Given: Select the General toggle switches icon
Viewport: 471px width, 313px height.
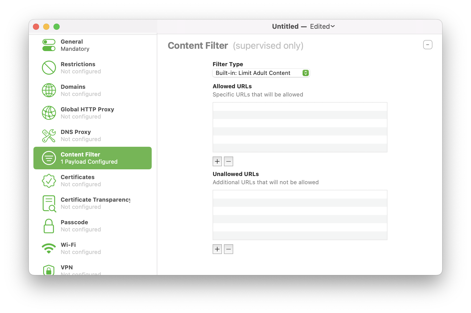Looking at the screenshot, I should click(x=49, y=45).
